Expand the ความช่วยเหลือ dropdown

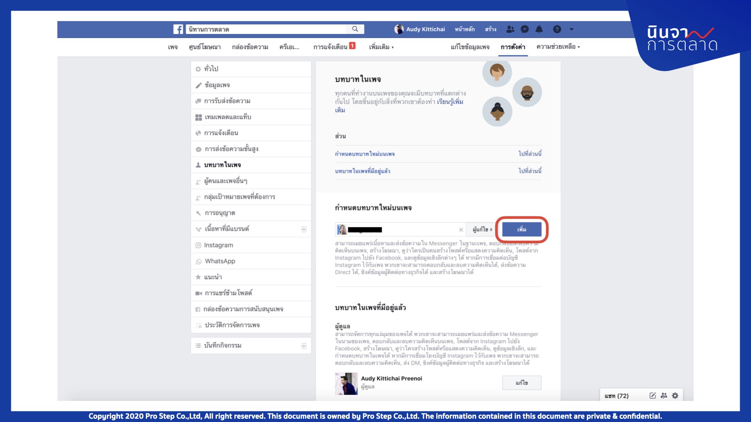[x=558, y=47]
